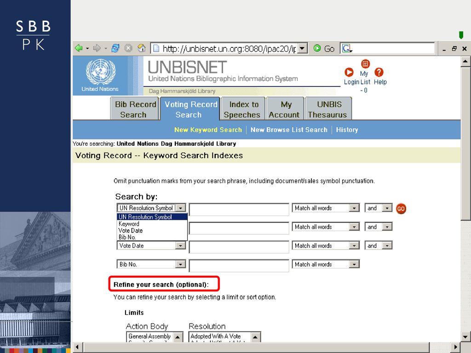Screen dimensions: 471x353
Task: Open the UN Resolution Symbol index dropdown
Action: point(180,208)
